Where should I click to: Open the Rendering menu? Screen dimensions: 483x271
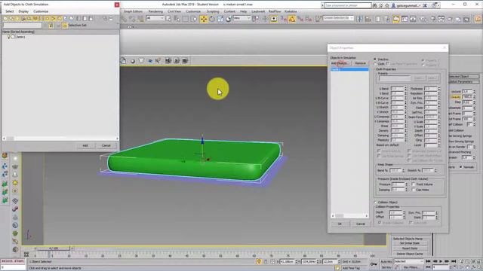coord(155,11)
